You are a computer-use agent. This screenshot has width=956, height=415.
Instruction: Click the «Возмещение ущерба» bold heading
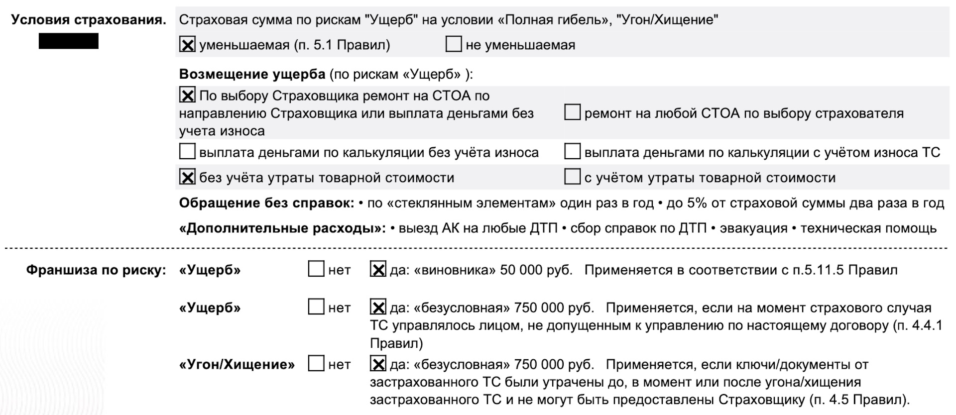click(252, 74)
